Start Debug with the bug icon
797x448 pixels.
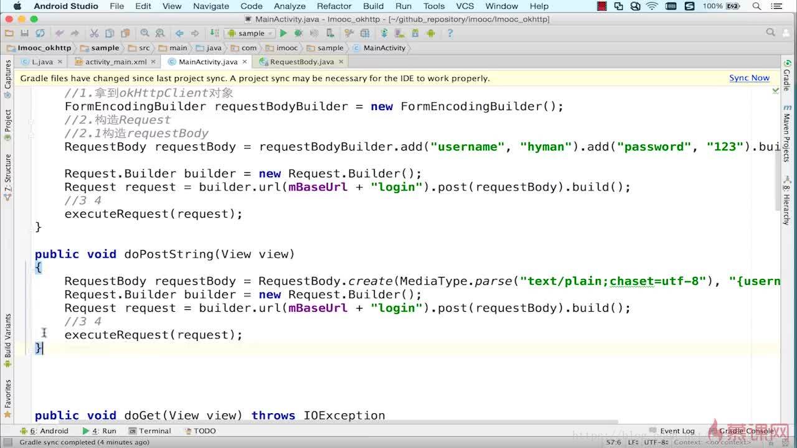[298, 33]
